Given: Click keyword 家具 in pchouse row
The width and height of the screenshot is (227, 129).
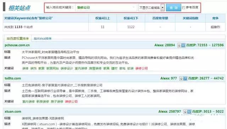Looking at the screenshot, I should 106,68.
